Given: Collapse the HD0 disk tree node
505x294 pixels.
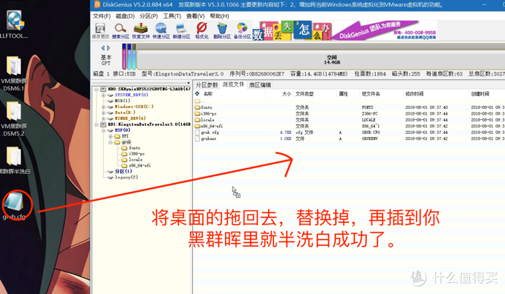Looking at the screenshot, I should 97,89.
